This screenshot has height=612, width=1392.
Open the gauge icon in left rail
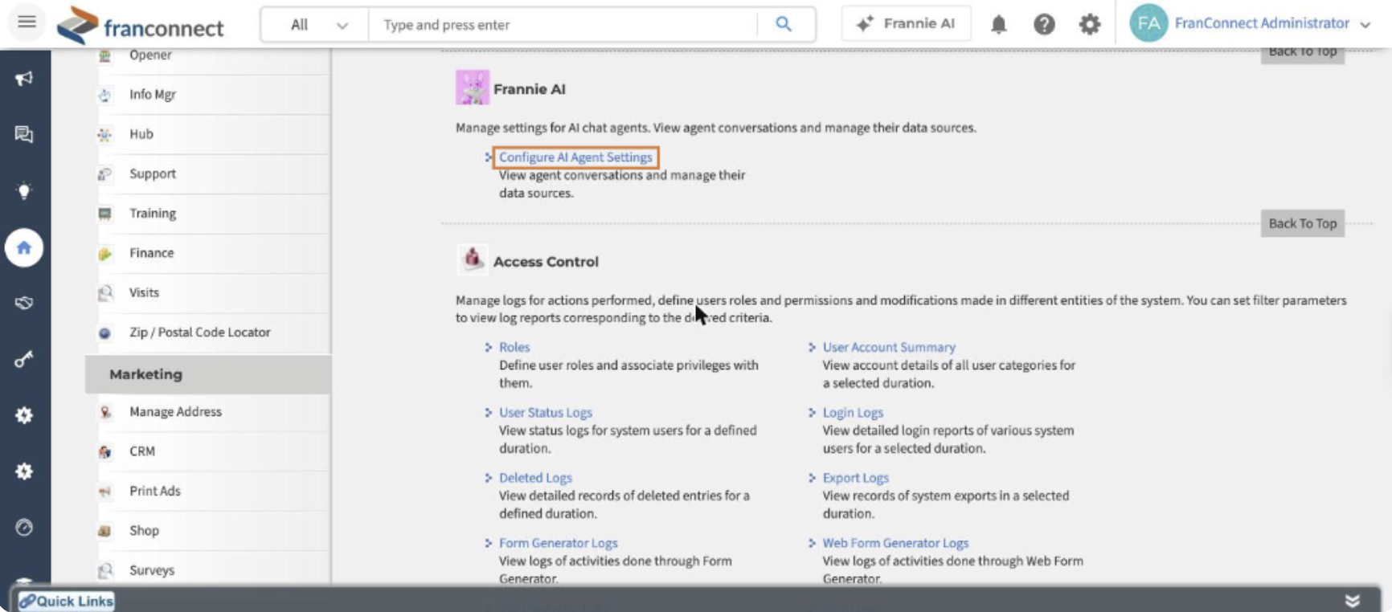pyautogui.click(x=24, y=528)
